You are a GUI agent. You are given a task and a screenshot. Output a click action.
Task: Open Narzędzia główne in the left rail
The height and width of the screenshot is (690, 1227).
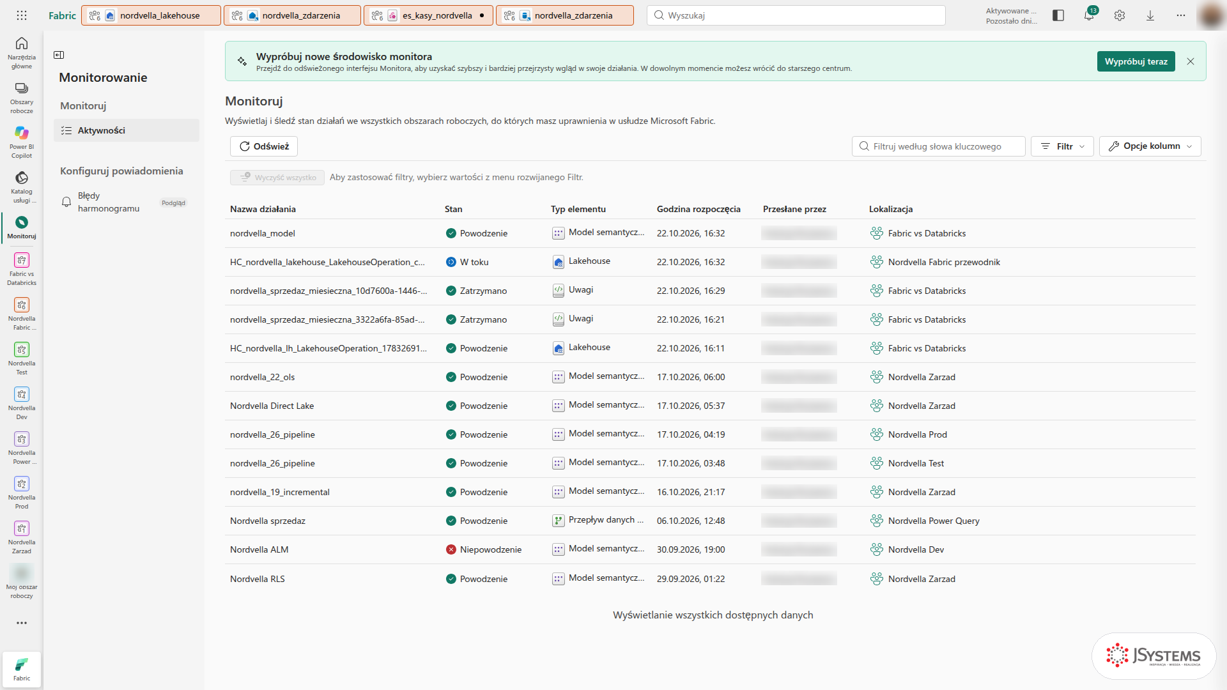22,52
